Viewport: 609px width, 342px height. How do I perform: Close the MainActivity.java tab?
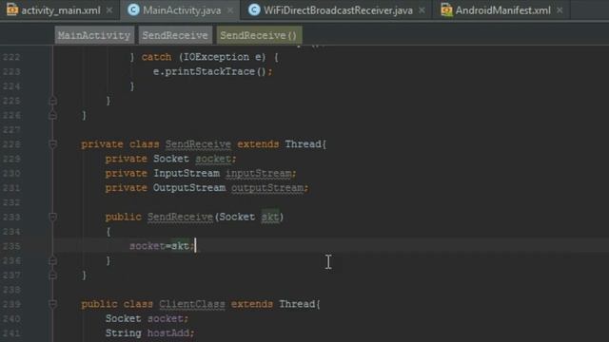click(230, 10)
